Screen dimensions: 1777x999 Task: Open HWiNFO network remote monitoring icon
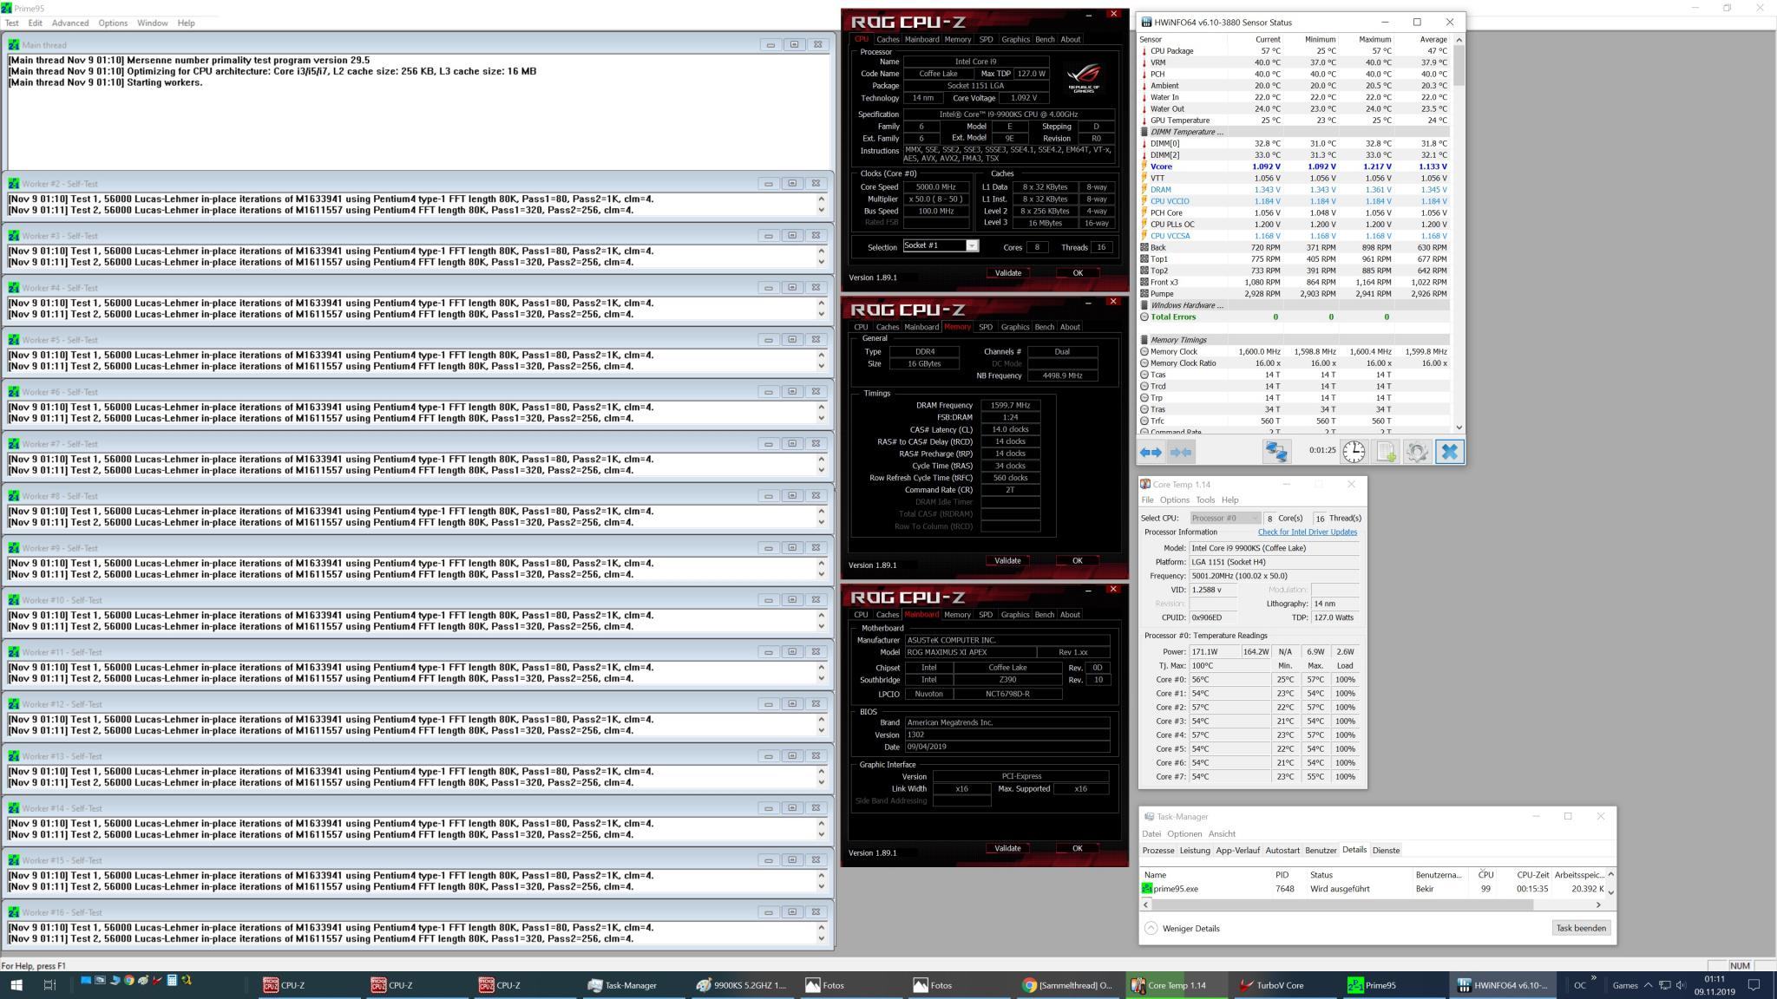1276,452
